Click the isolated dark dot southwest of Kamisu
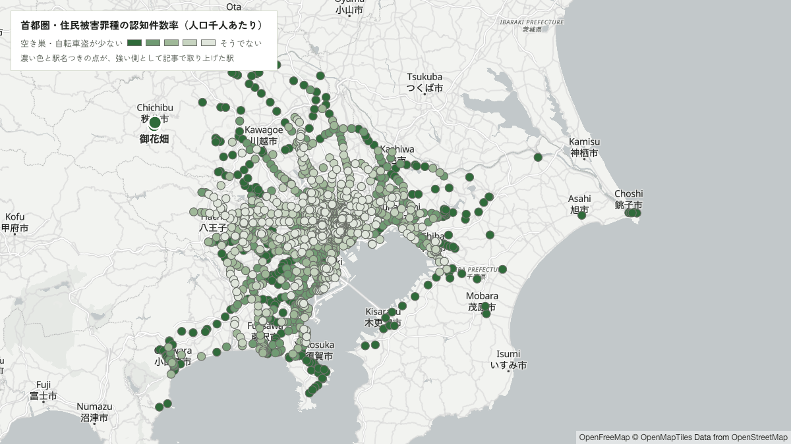 click(x=538, y=157)
